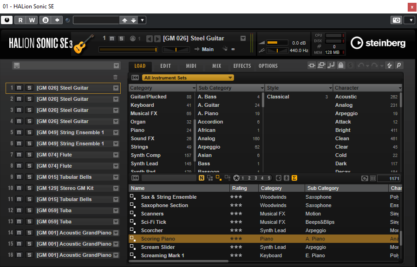Click the save multi-program disk icon
Viewport: 417px width, 267px height.
coord(17,65)
